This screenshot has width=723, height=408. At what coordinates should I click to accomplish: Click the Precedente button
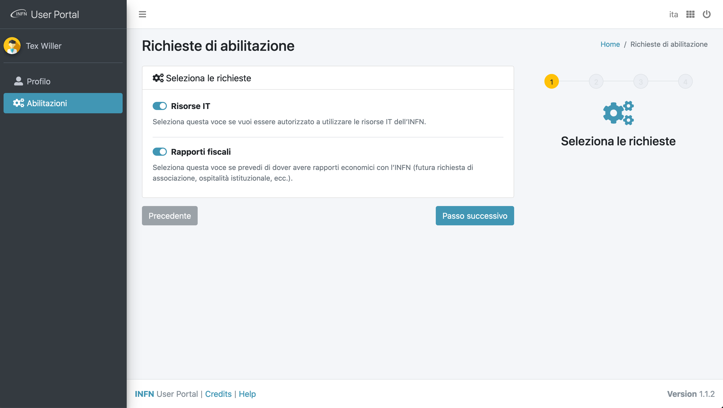[x=170, y=216]
